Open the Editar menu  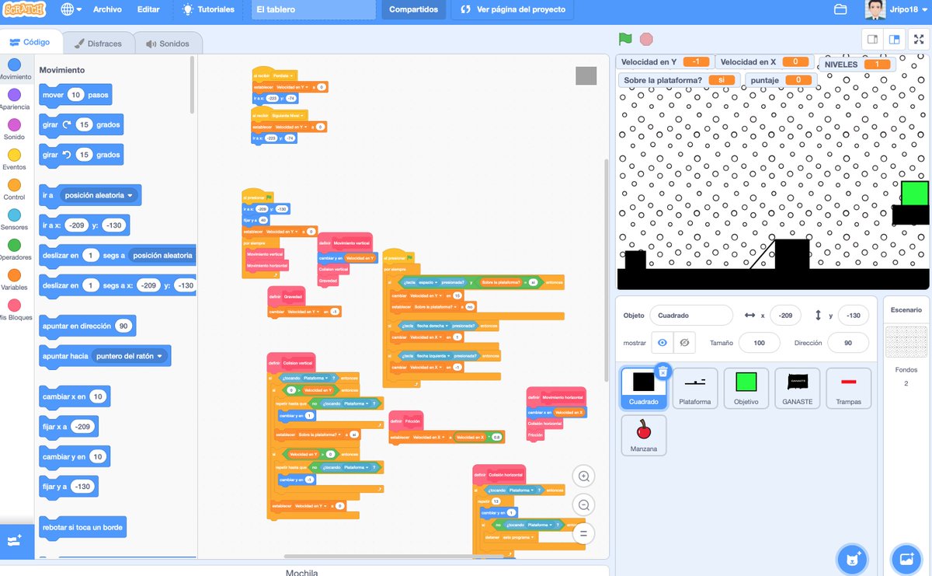tap(148, 9)
